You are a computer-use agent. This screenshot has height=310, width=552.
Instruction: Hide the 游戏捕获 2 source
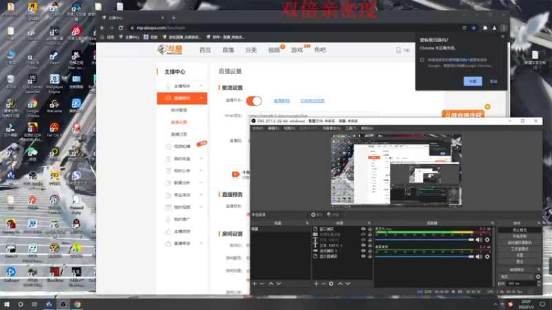point(364,251)
